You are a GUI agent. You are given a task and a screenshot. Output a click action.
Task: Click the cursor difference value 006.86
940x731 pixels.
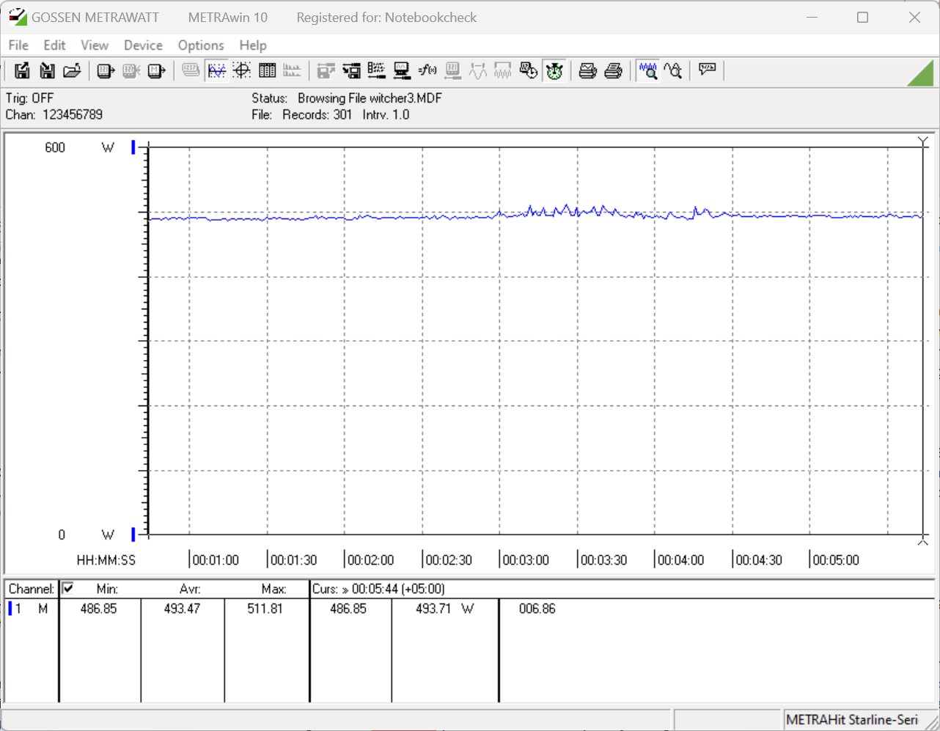click(537, 609)
